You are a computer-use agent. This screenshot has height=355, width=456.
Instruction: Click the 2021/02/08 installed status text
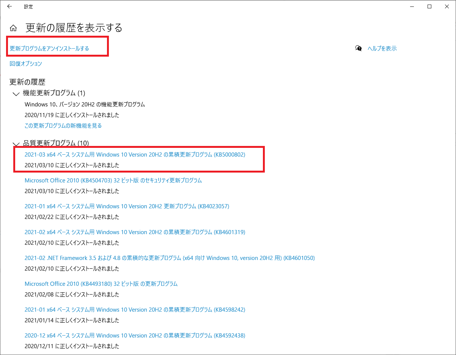[72, 294]
